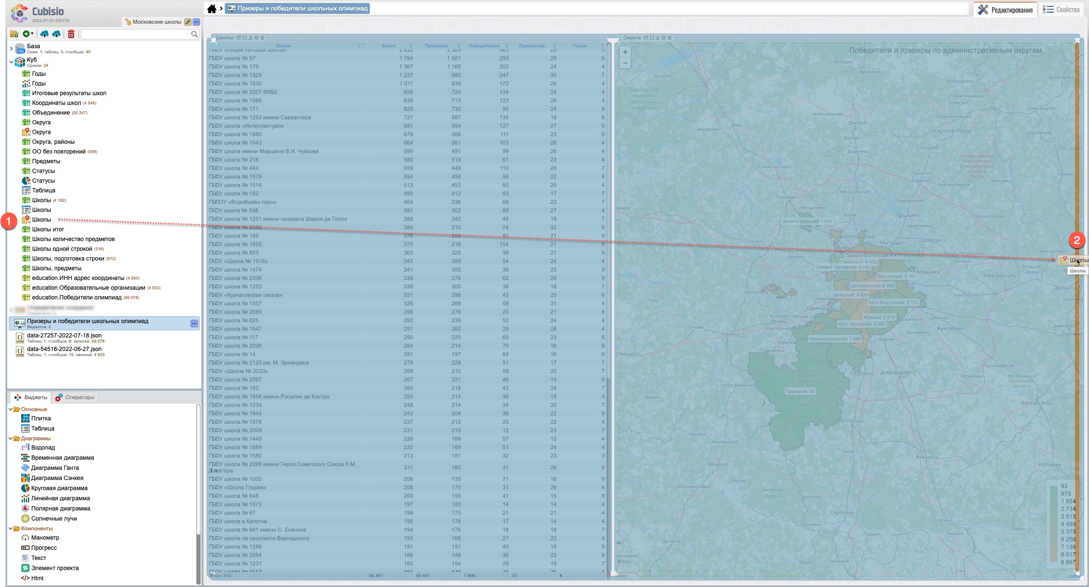The image size is (1089, 587).
Task: Open the Редактирование mode tab
Action: coord(1006,10)
